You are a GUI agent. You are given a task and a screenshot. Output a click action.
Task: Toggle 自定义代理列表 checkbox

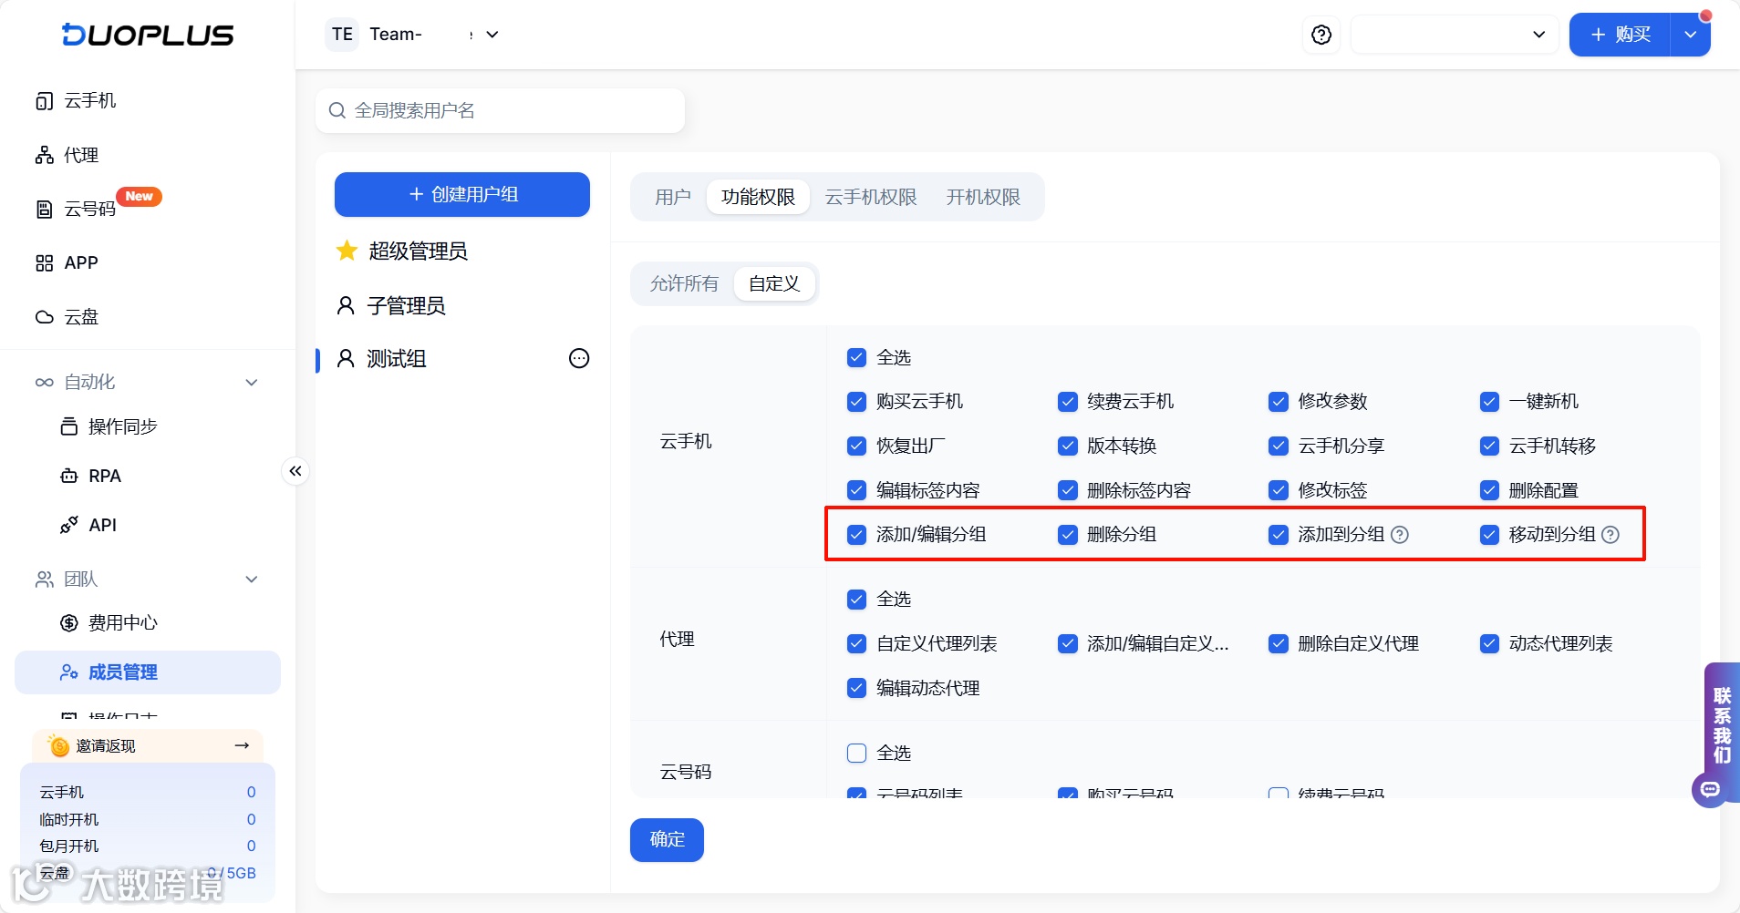click(856, 643)
